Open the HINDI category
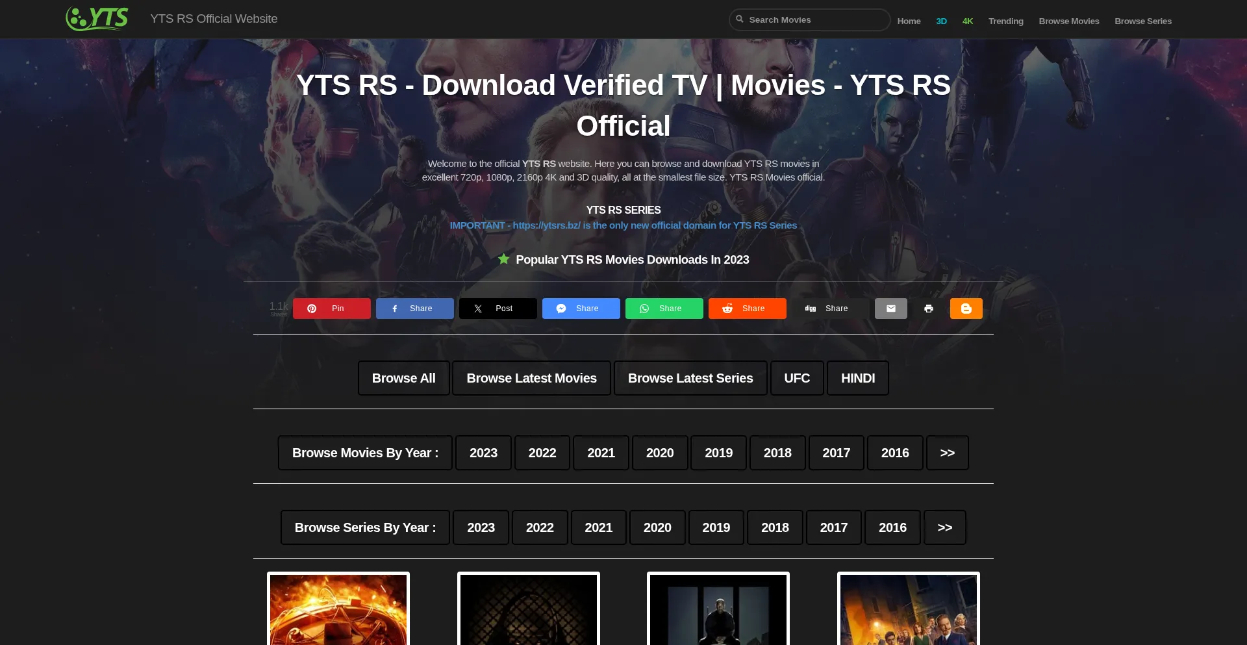The height and width of the screenshot is (645, 1247). click(x=858, y=378)
